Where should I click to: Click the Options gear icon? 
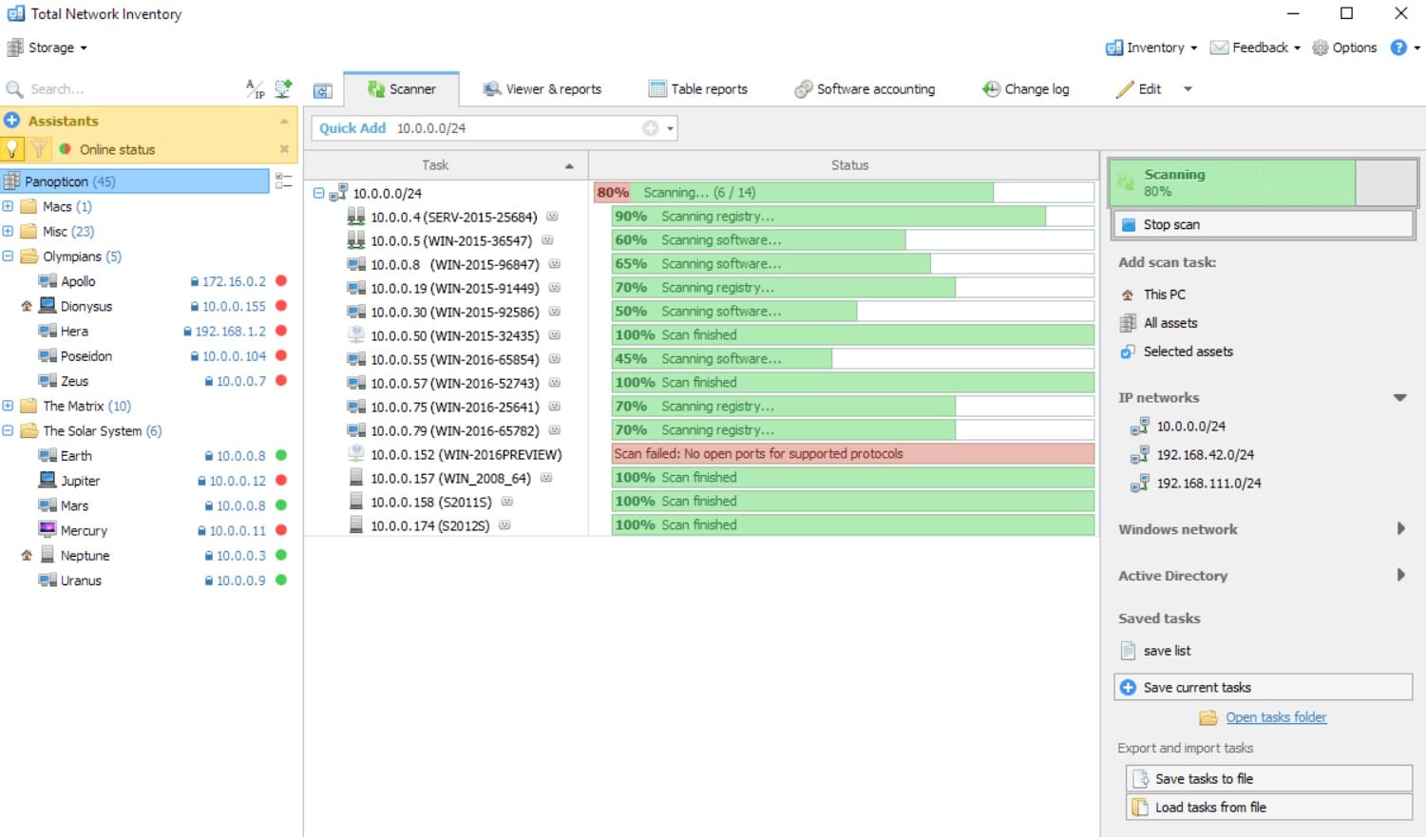[1320, 48]
